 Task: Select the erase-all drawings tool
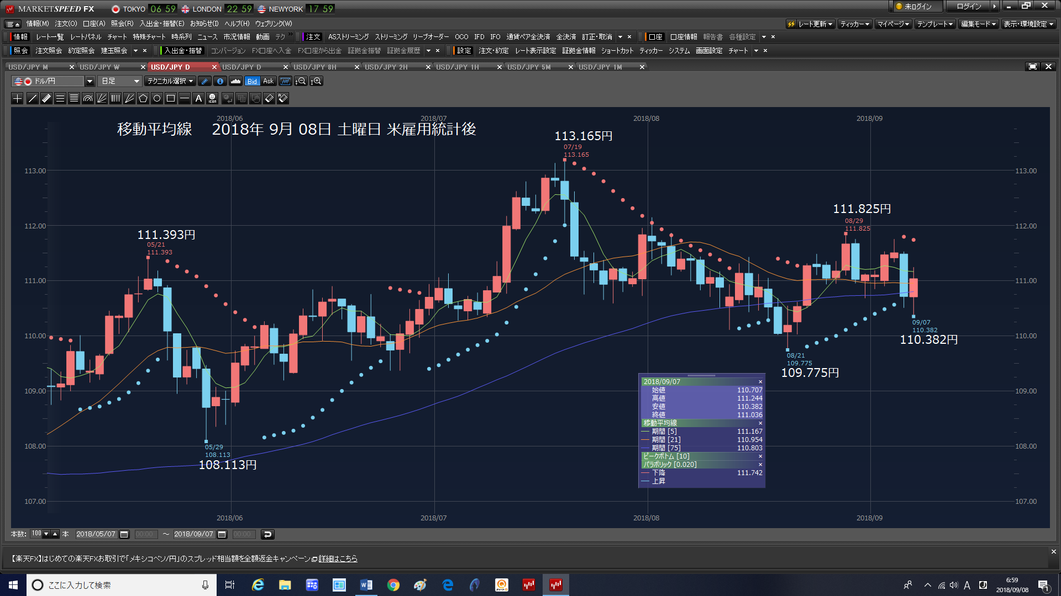(283, 98)
